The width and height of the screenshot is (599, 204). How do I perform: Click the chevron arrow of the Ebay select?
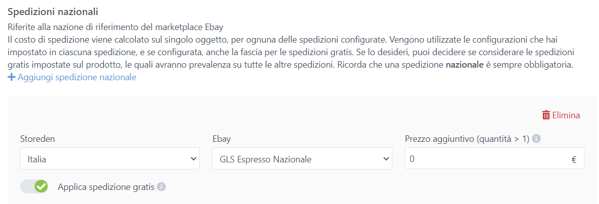pyautogui.click(x=386, y=158)
